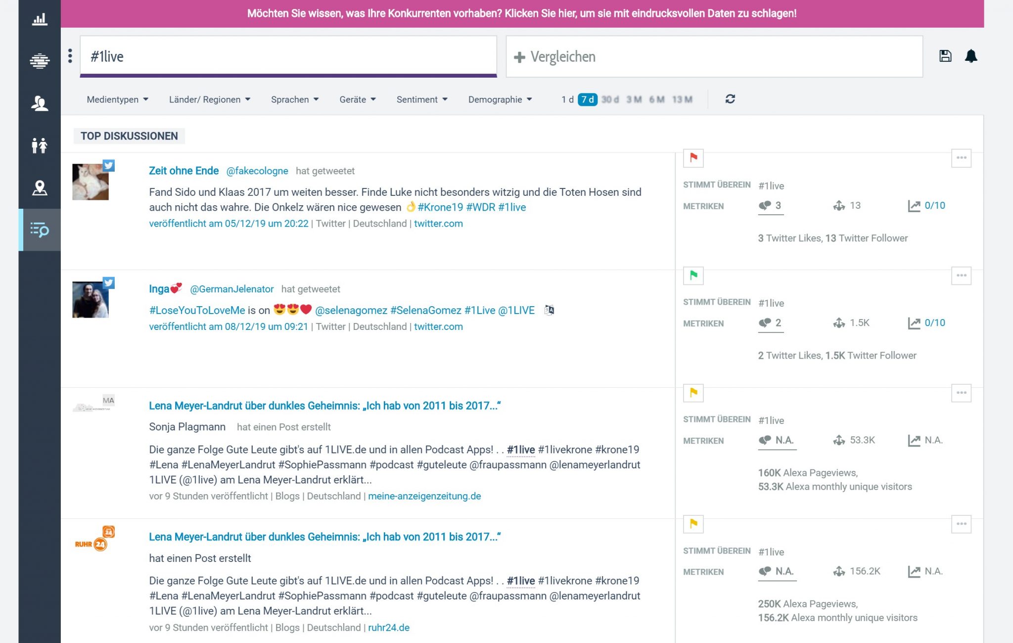
Task: Open the options menu on @fakecologne's tweet
Action: pos(961,158)
